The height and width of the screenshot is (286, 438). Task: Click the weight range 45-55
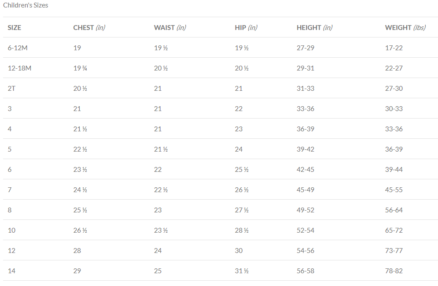[x=394, y=189]
